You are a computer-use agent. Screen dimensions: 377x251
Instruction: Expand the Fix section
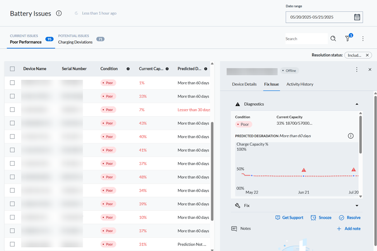pos(357,206)
